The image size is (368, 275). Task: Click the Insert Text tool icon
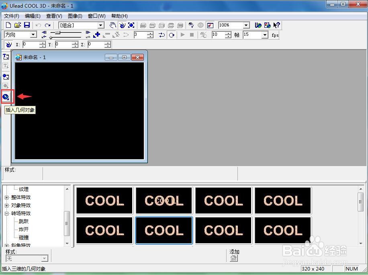(6, 57)
